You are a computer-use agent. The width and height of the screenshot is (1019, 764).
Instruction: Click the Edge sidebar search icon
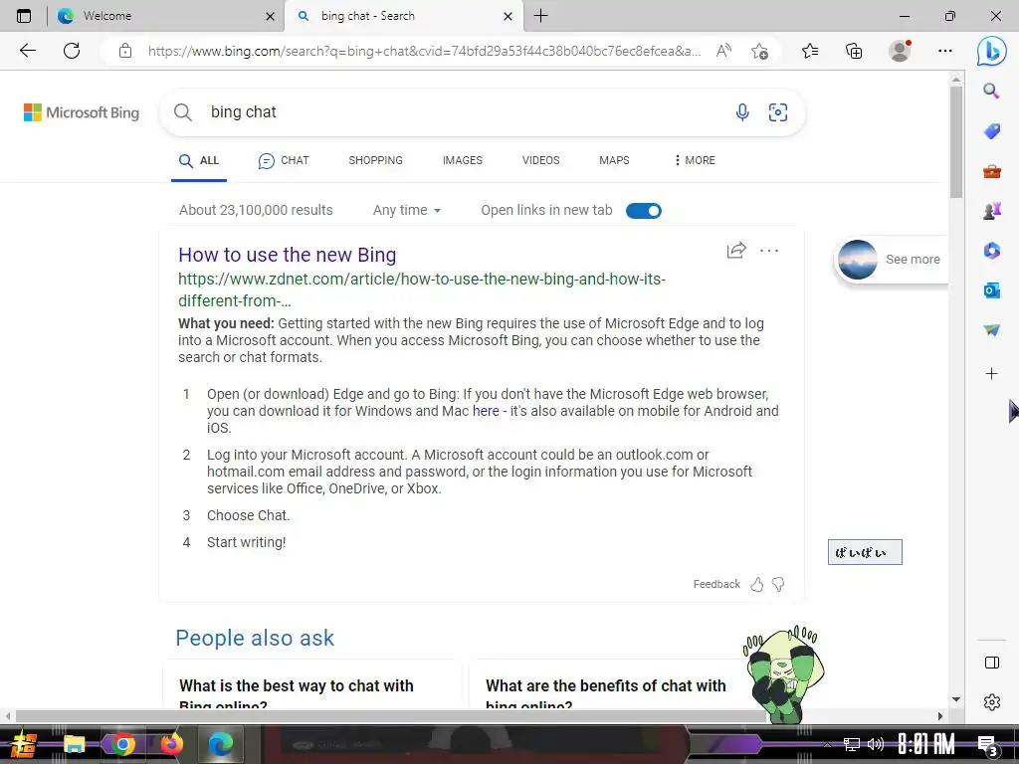point(991,91)
